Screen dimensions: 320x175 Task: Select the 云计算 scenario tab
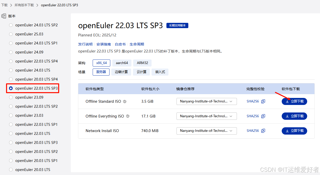141,72
